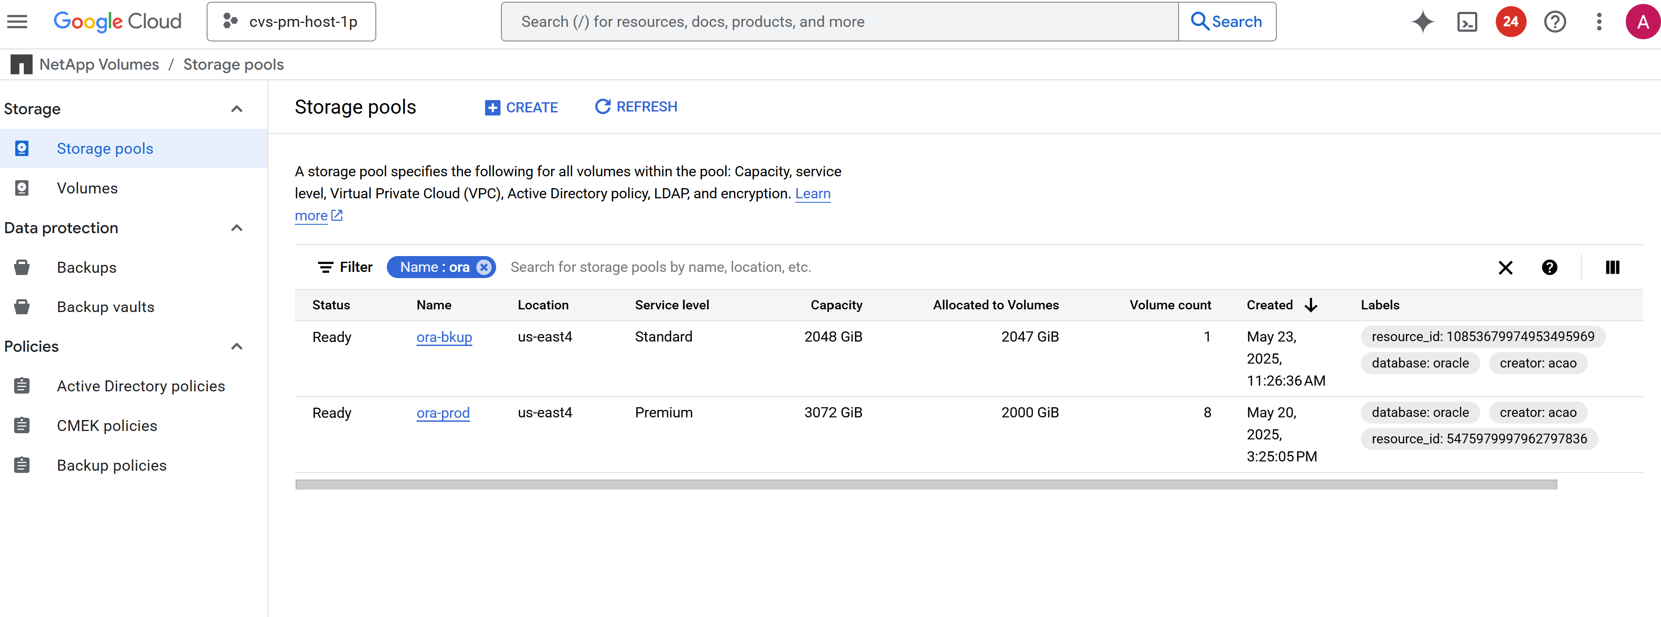This screenshot has height=617, width=1661.
Task: Toggle sort direction on Created column
Action: tap(1310, 305)
